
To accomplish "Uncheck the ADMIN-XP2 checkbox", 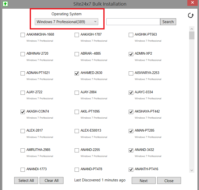I will click(131, 54).
